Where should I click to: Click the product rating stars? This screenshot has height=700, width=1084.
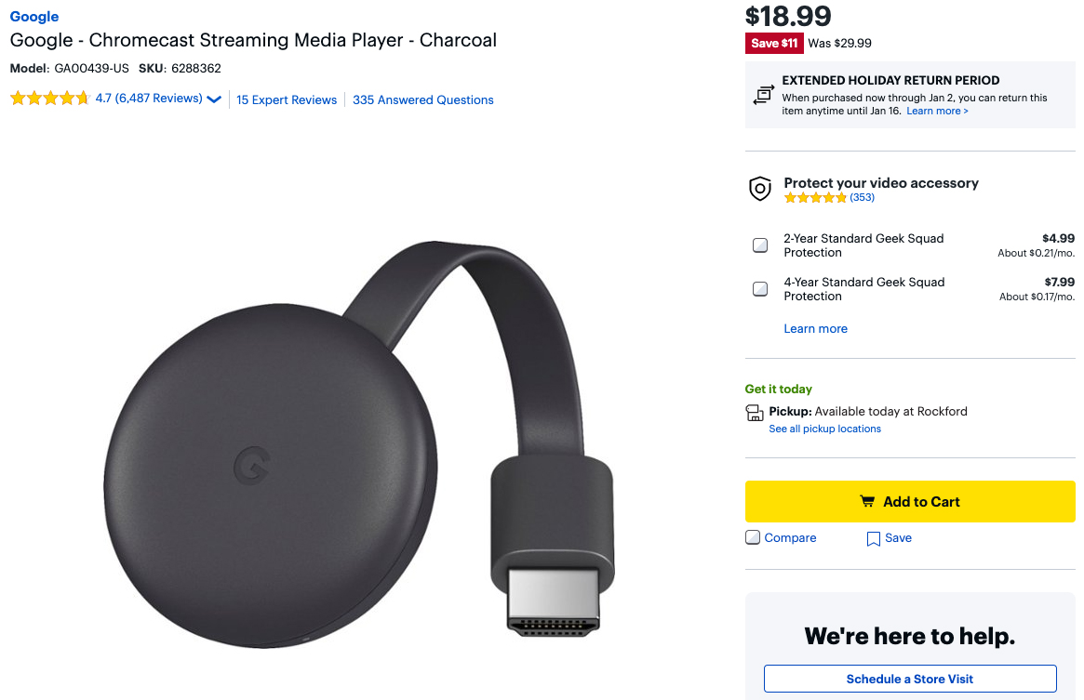(49, 99)
